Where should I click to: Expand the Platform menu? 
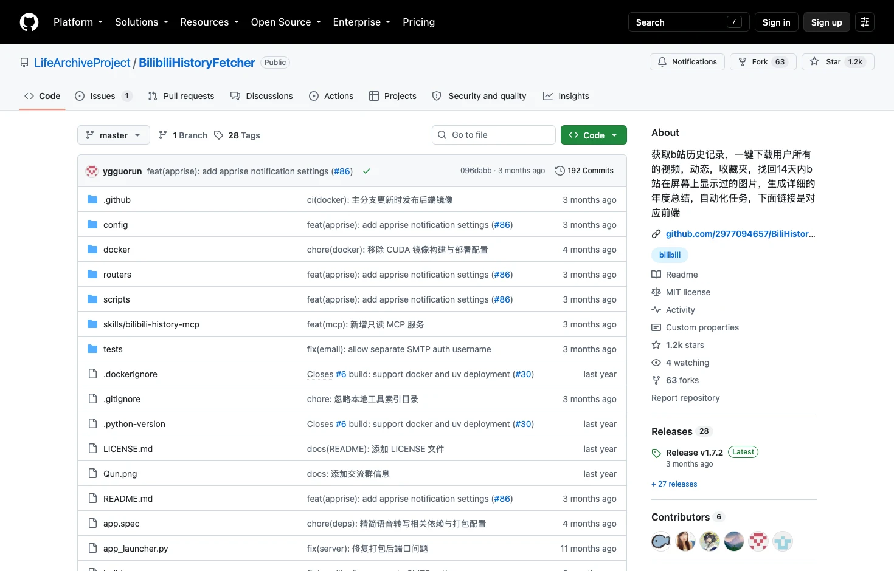pyautogui.click(x=78, y=22)
